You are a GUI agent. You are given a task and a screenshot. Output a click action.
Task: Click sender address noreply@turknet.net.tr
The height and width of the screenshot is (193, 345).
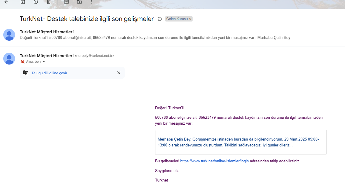pos(95,56)
